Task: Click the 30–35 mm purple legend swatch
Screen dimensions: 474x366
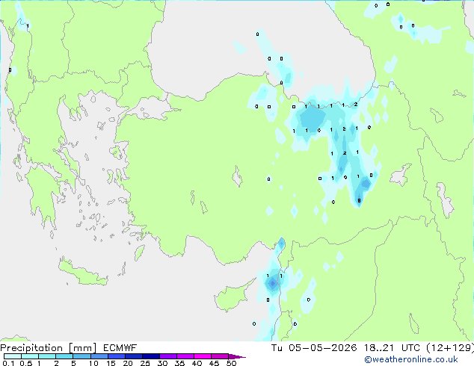Action: tap(168, 356)
